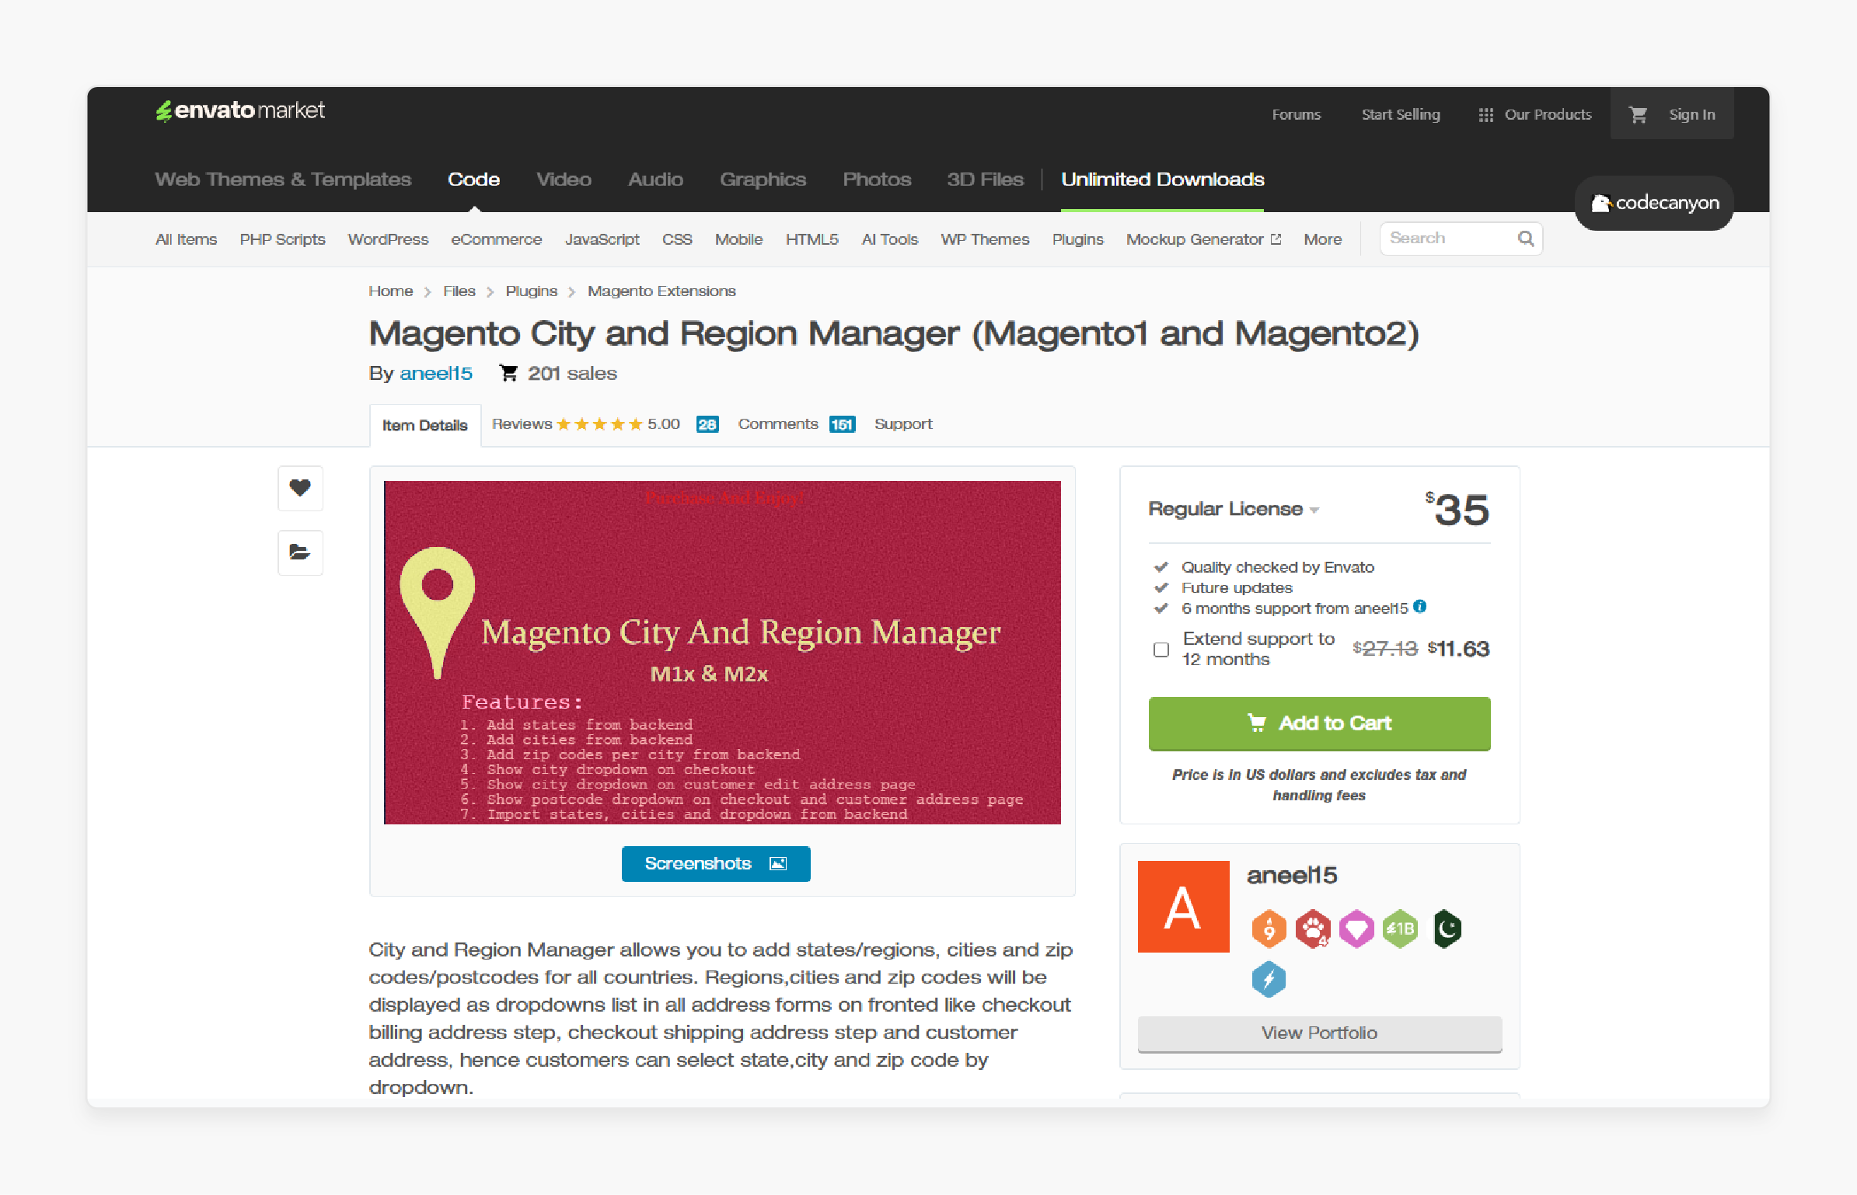Add item to favorites with heart icon
The image size is (1857, 1195).
tap(300, 488)
